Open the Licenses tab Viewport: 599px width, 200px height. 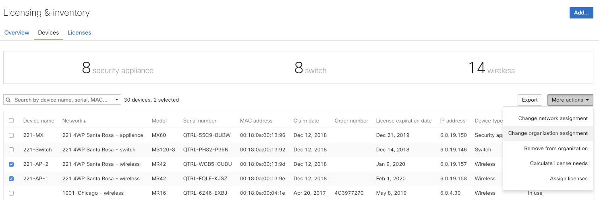click(x=79, y=33)
